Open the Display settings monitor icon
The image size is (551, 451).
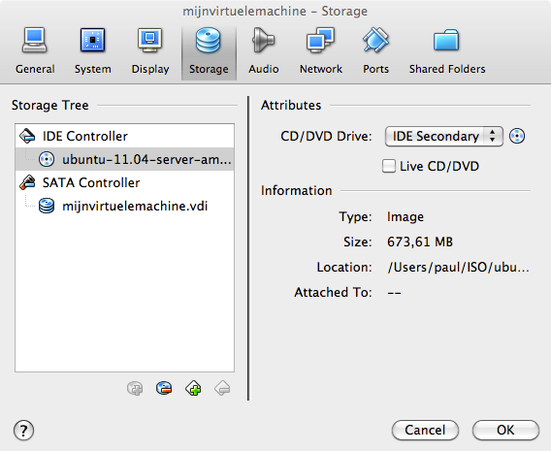[x=150, y=41]
